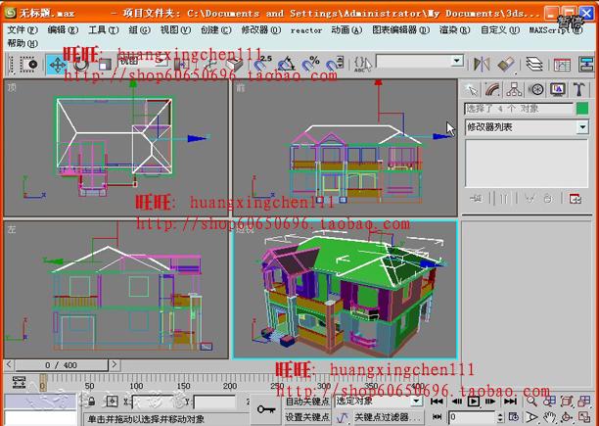Click the time slider showing 0 / 400
The height and width of the screenshot is (426, 599).
61,365
